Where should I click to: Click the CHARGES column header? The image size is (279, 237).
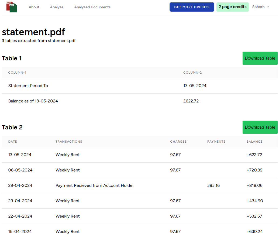point(178,142)
